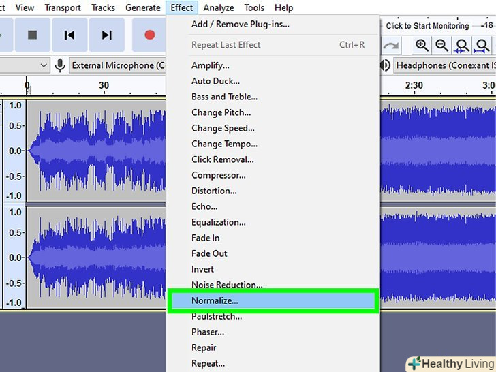Click the speaker playback device icon
This screenshot has height=372, width=496.
coord(385,65)
